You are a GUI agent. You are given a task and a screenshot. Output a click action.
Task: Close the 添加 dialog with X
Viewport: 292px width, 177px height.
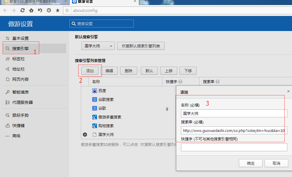click(288, 91)
